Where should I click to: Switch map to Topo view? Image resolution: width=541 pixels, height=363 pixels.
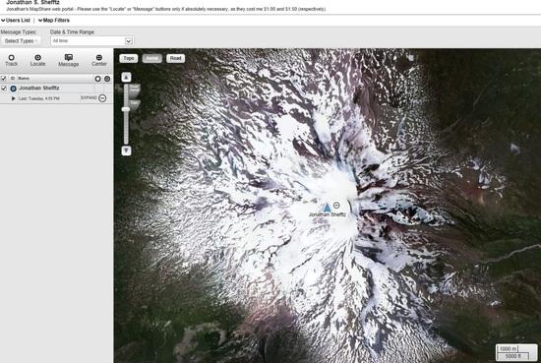point(129,58)
